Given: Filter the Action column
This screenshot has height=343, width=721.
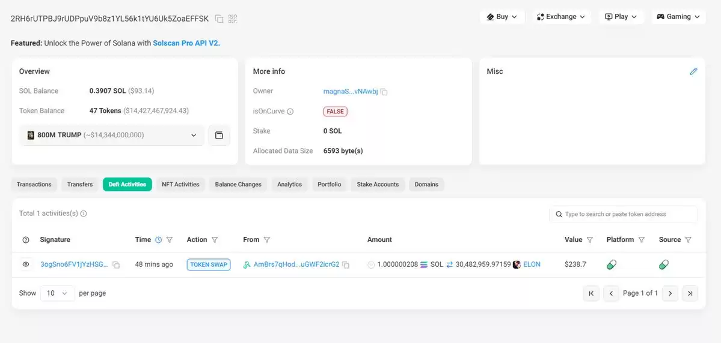Looking at the screenshot, I should point(214,240).
